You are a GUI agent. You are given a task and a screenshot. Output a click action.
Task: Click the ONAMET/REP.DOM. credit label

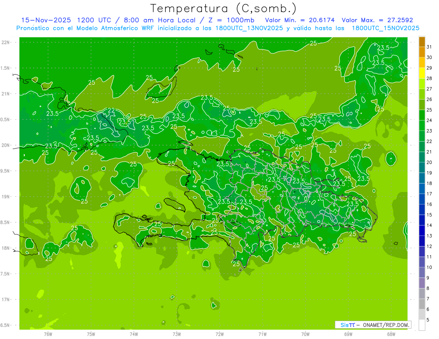tap(385, 325)
